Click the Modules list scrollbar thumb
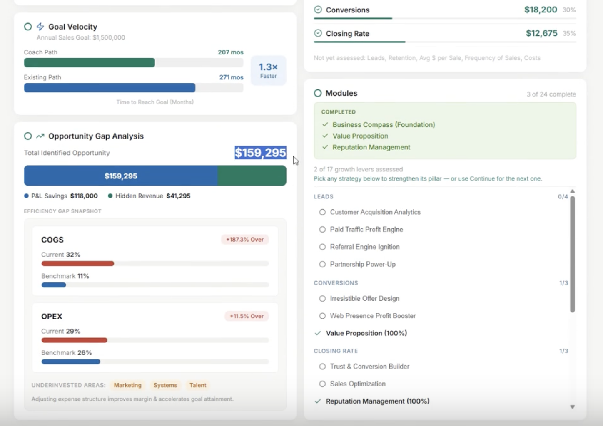Image resolution: width=603 pixels, height=426 pixels. point(573,254)
